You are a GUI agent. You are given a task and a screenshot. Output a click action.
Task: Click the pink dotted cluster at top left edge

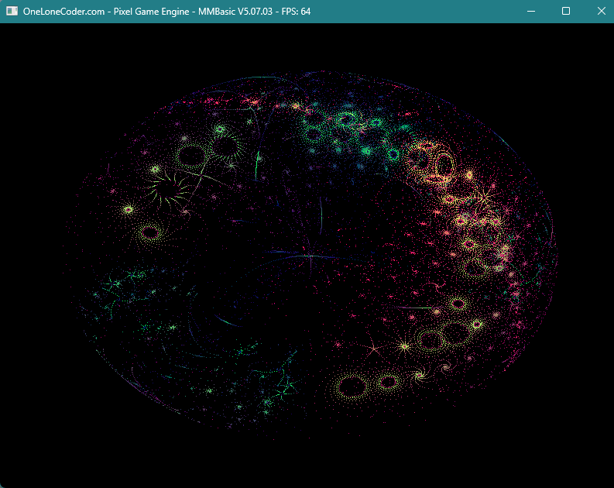250,101
